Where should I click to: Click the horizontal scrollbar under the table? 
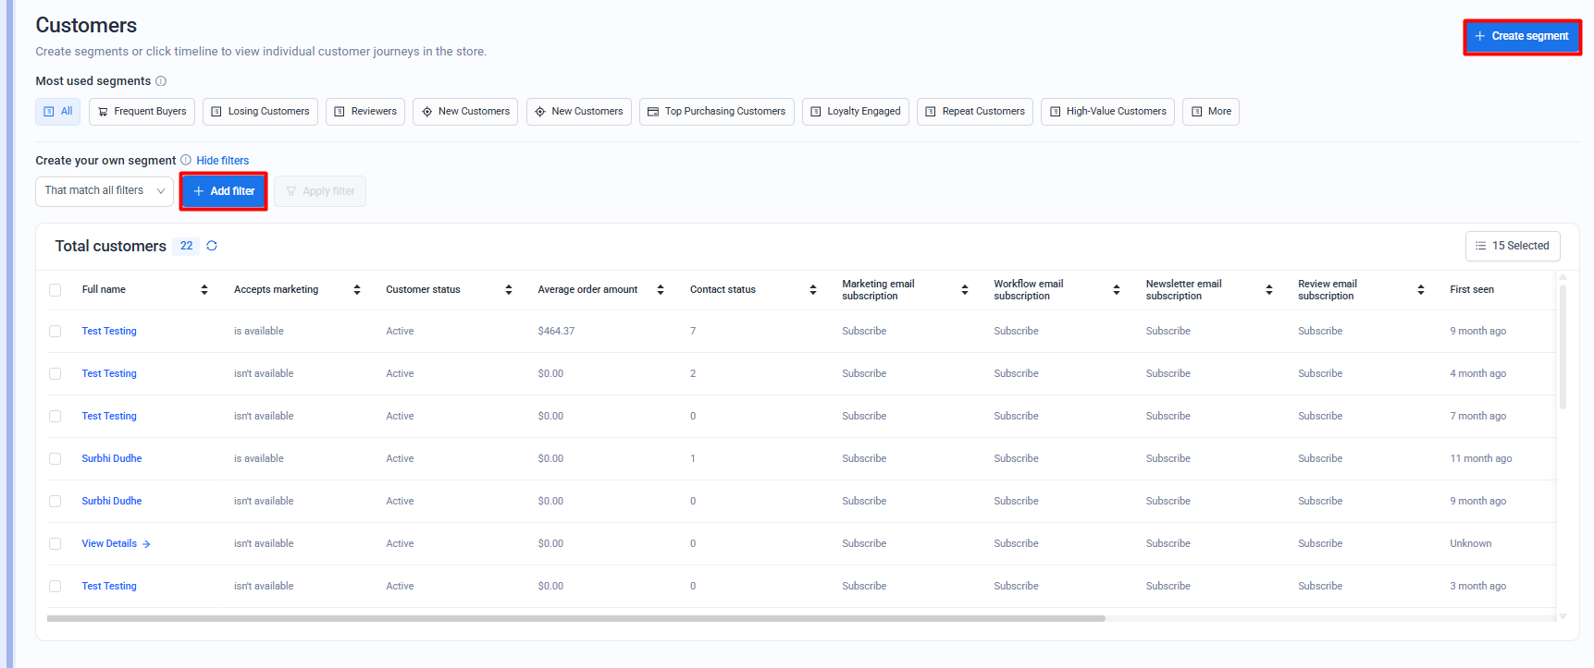pyautogui.click(x=575, y=618)
